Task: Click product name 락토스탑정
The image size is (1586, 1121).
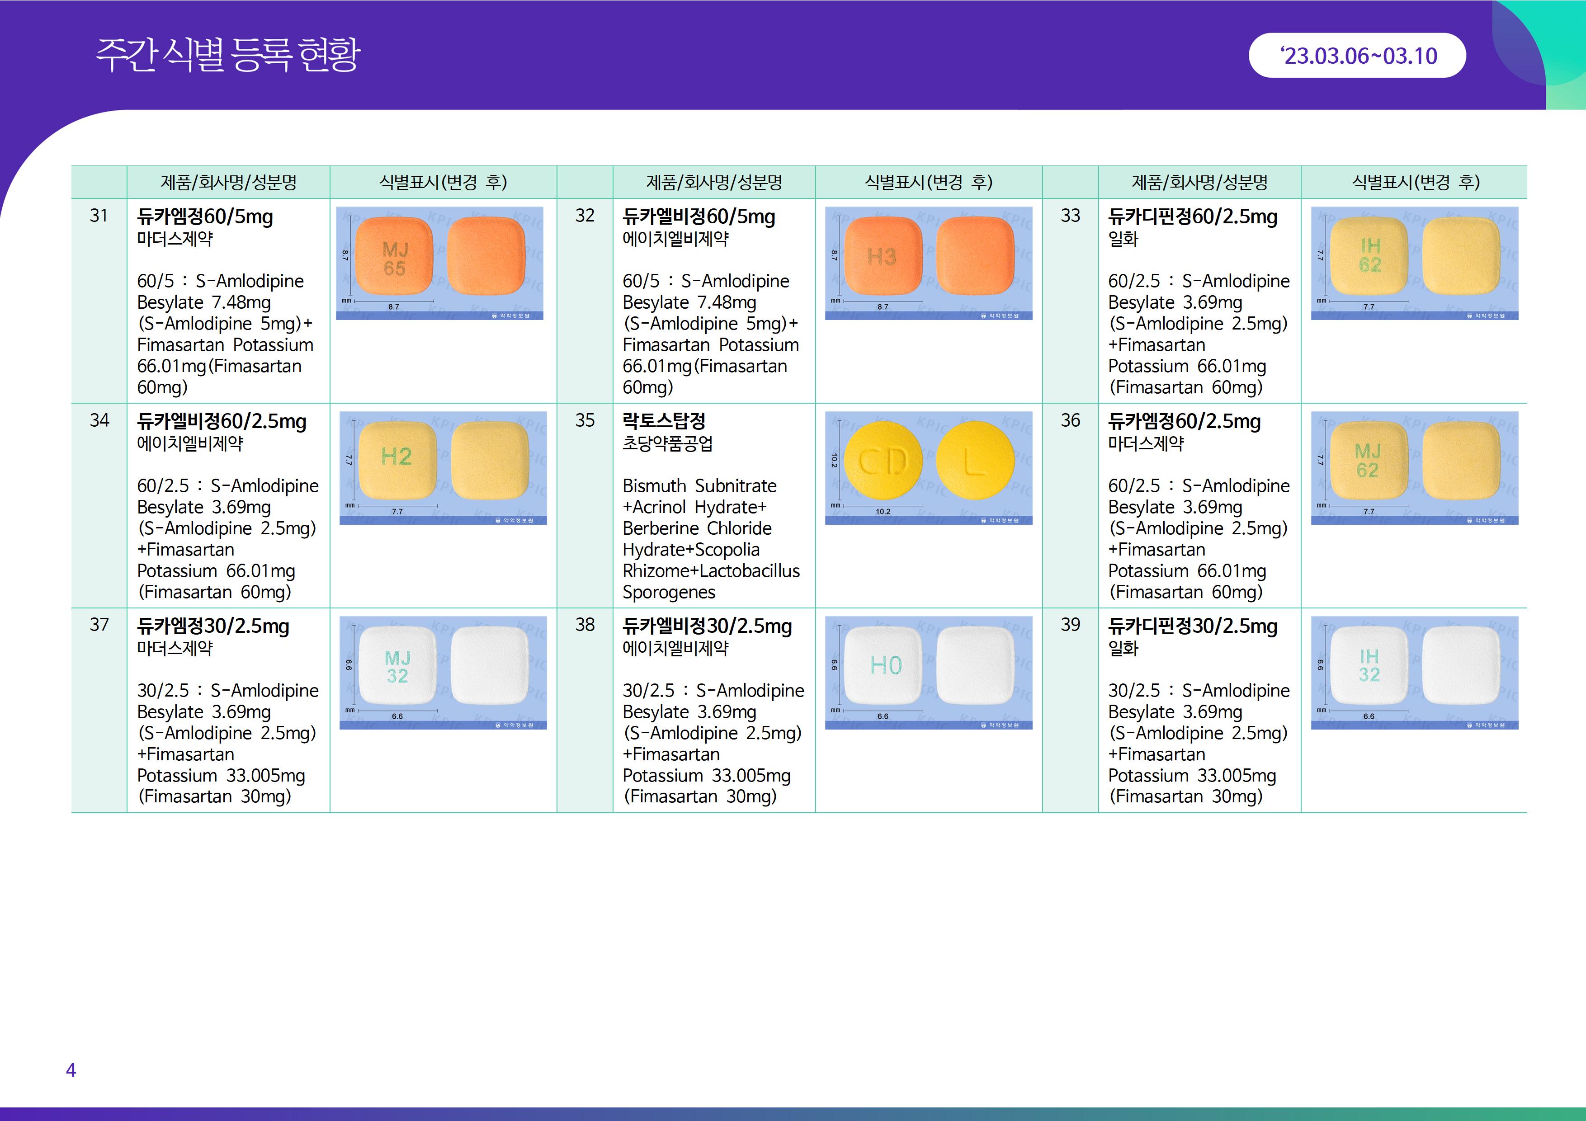Action: point(664,421)
